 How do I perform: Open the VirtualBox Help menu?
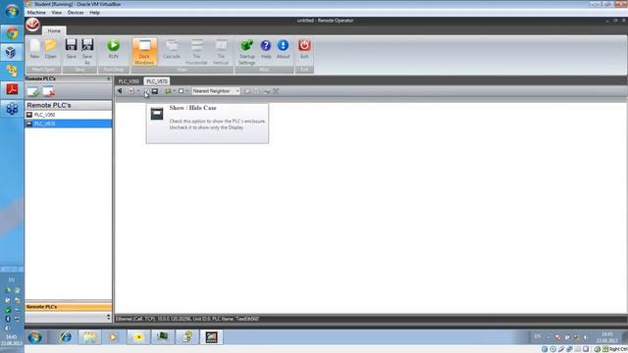click(x=94, y=13)
